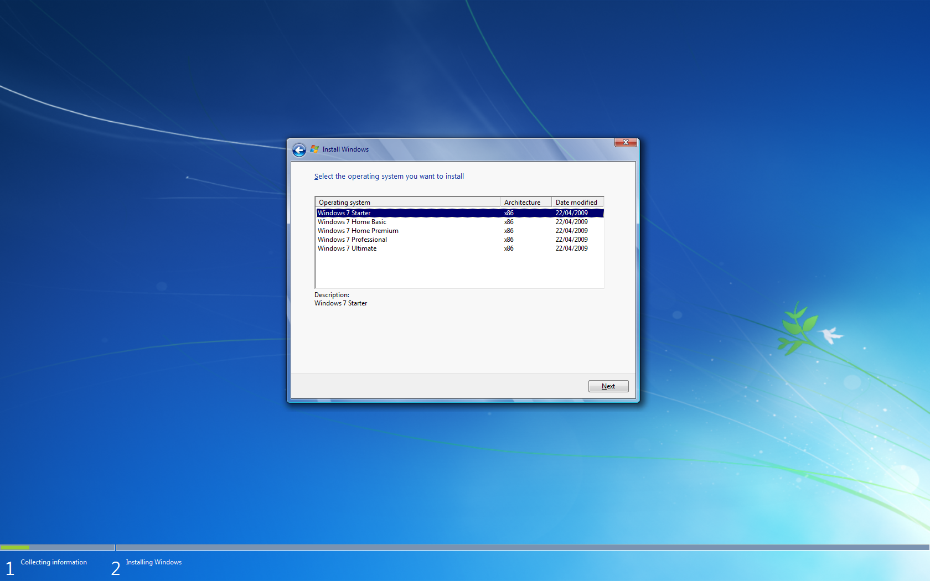Click the Install Windows title text
Screen dimensions: 930x581
345,149
